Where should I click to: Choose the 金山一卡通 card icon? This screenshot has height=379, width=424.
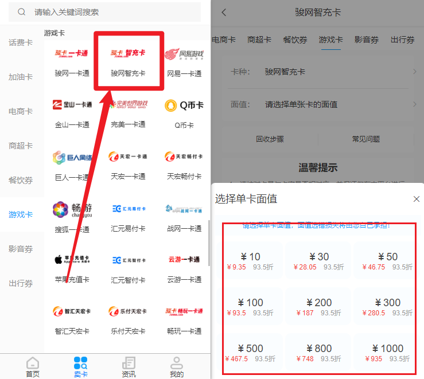coord(72,104)
